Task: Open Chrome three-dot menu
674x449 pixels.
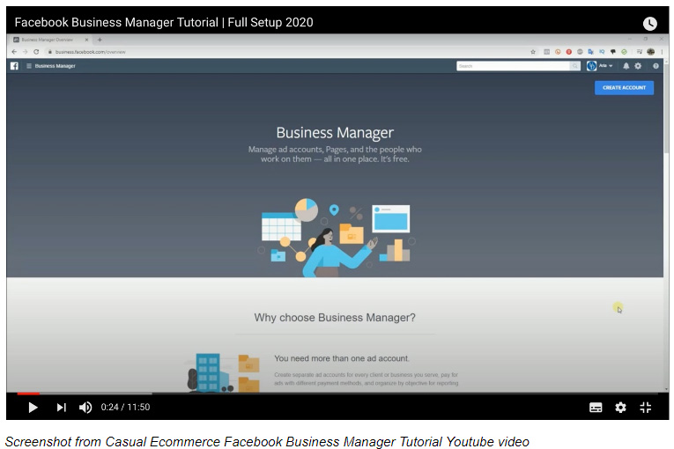Action: 662,52
